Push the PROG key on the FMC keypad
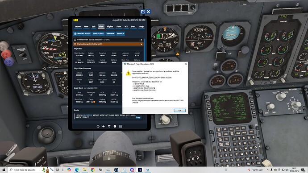The width and height of the screenshot is (308, 173). [244, 132]
